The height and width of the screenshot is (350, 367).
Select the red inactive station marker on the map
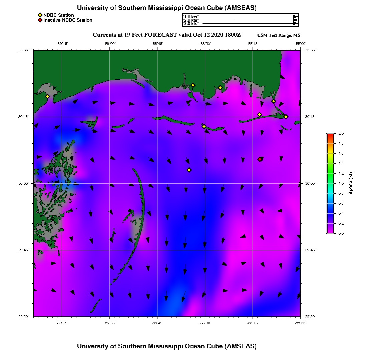260,159
